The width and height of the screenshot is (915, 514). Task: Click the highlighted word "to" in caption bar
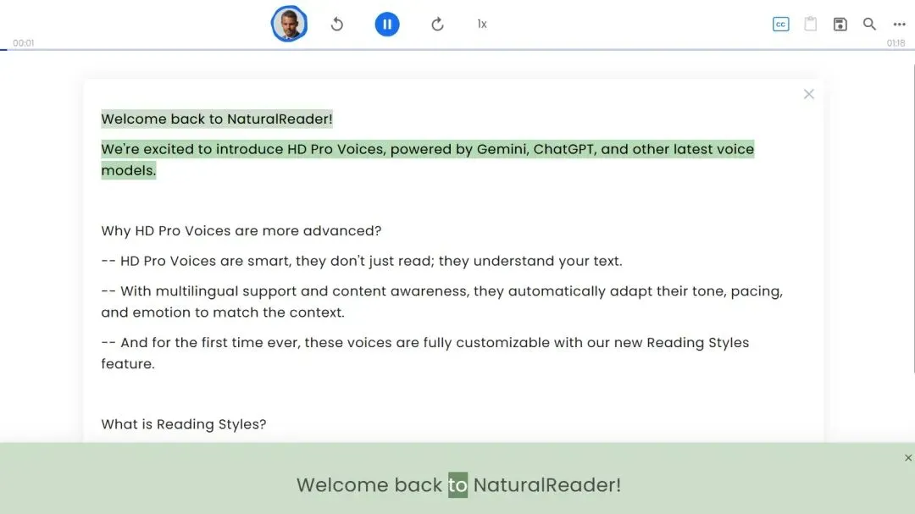click(457, 485)
